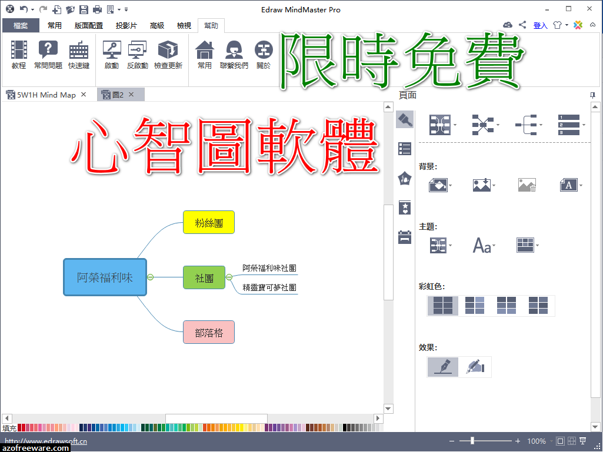Open the pentagon mark sidebar icon
Viewport: 603px width, 452px height.
[405, 178]
